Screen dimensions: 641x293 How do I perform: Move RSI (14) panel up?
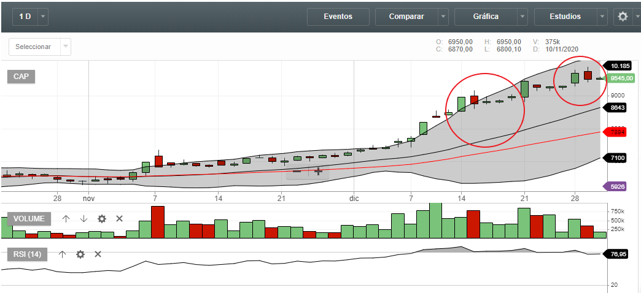(x=62, y=254)
